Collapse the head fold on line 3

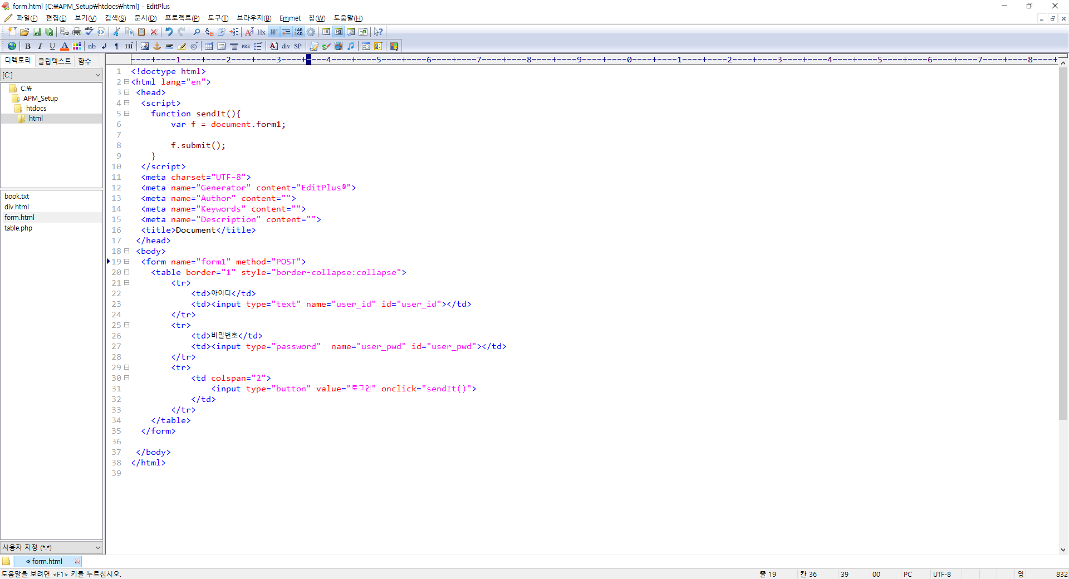pos(126,92)
